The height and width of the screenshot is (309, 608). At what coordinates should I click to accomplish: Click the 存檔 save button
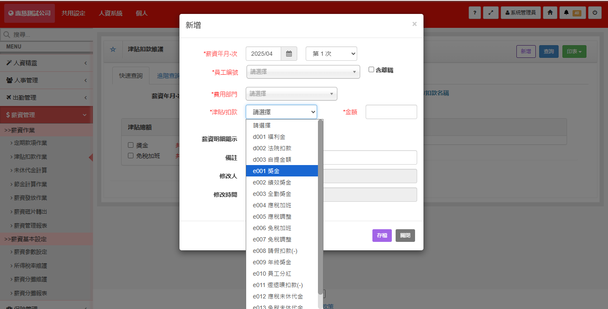(x=382, y=236)
